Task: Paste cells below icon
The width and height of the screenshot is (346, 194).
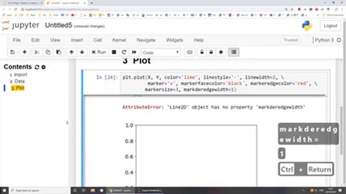Action: tap(59, 52)
